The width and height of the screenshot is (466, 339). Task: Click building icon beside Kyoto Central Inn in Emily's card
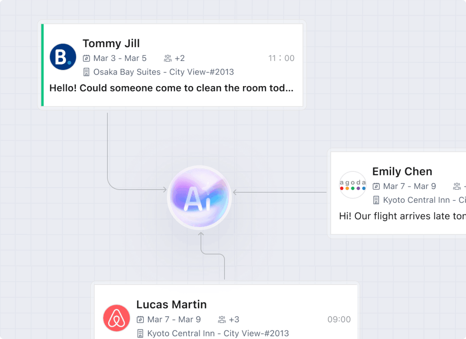click(x=376, y=200)
